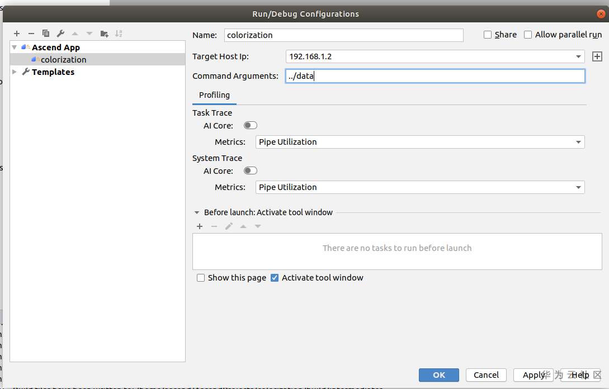
Task: Open Task Trace Metrics dropdown
Action: 578,142
